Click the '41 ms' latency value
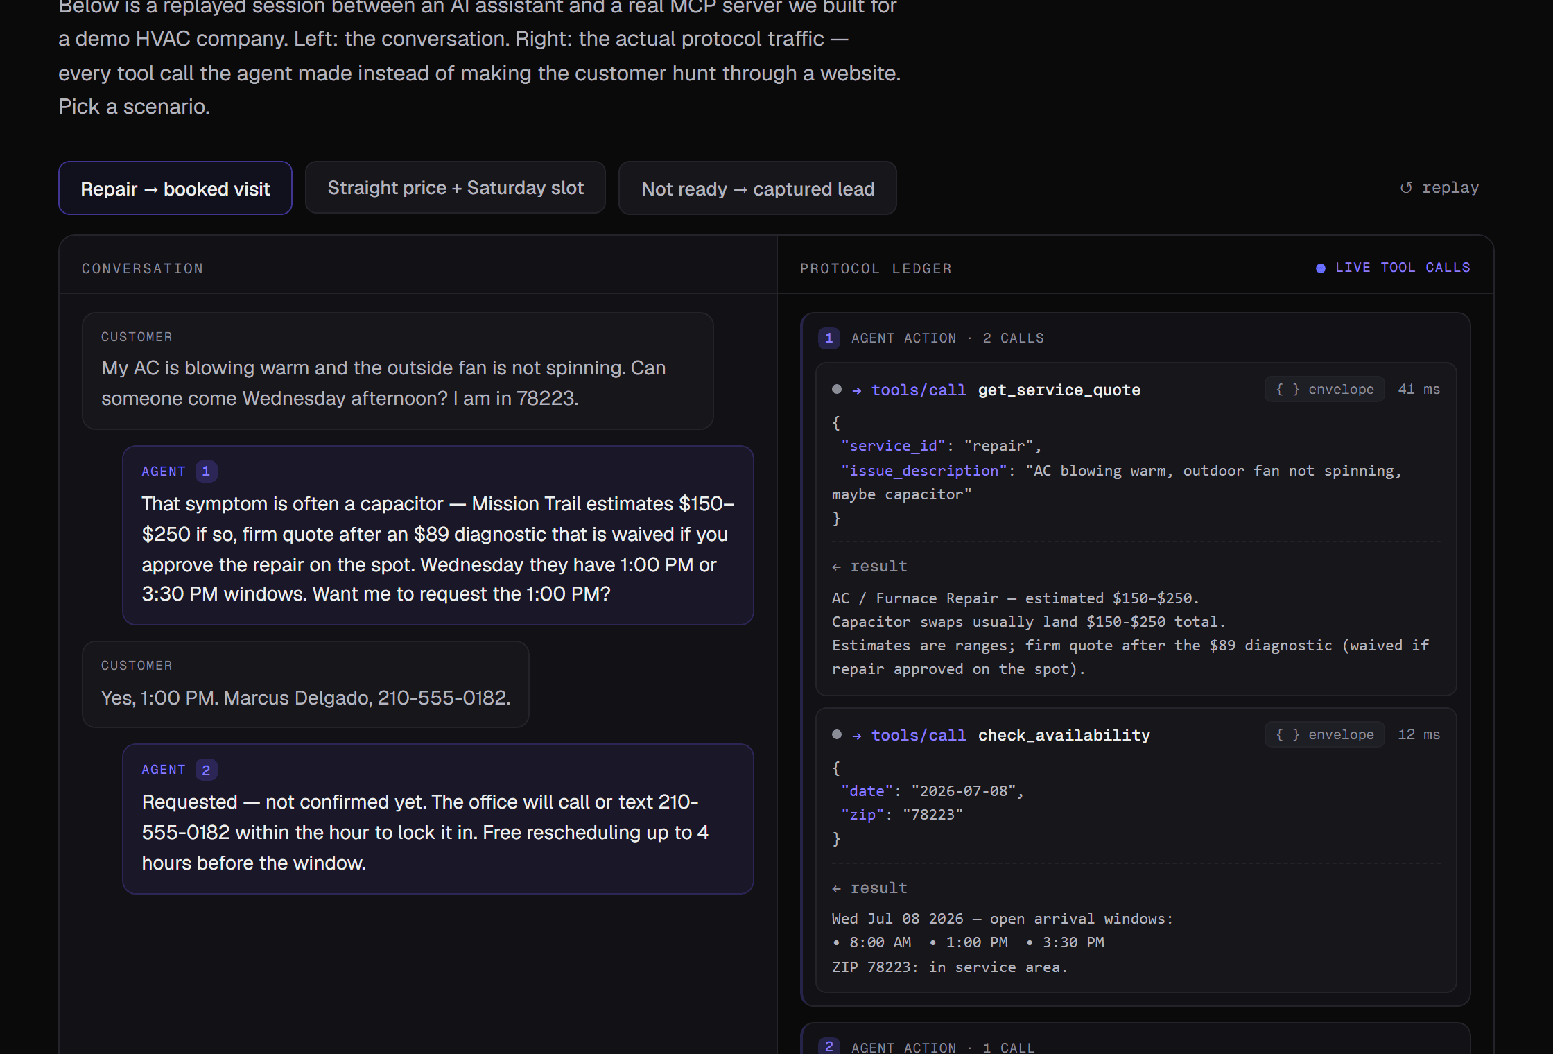Screen dimensions: 1553x1054 tap(1419, 389)
